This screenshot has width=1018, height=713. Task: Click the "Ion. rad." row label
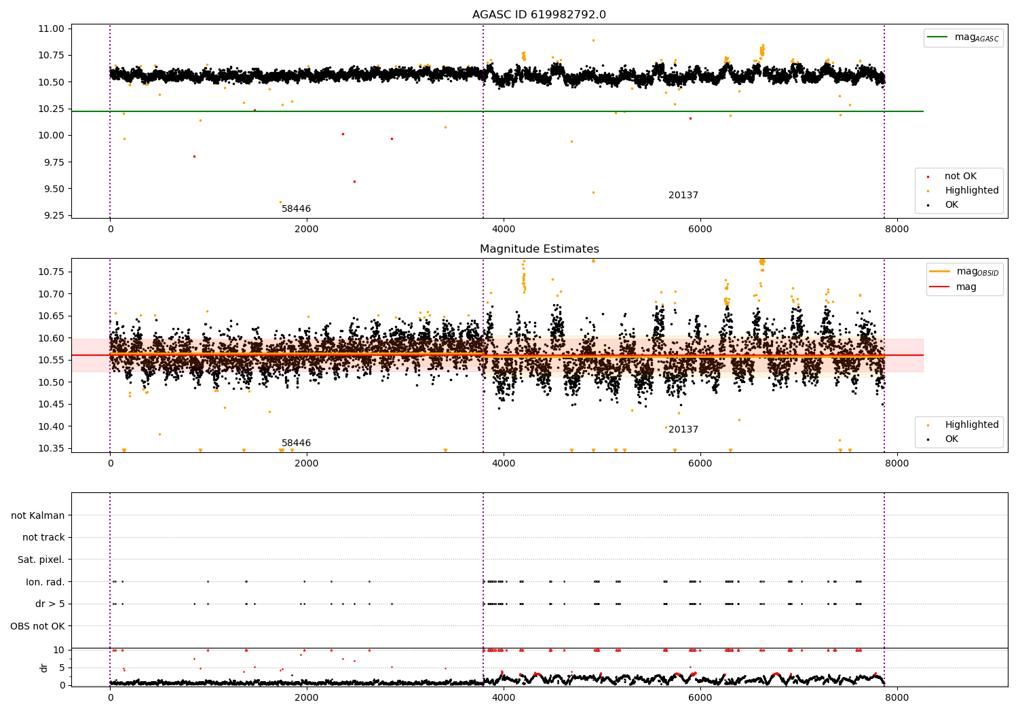pyautogui.click(x=45, y=583)
